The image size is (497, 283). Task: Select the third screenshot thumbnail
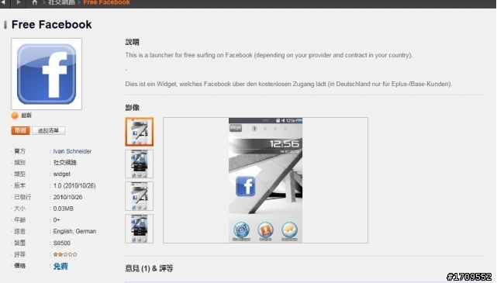139,196
